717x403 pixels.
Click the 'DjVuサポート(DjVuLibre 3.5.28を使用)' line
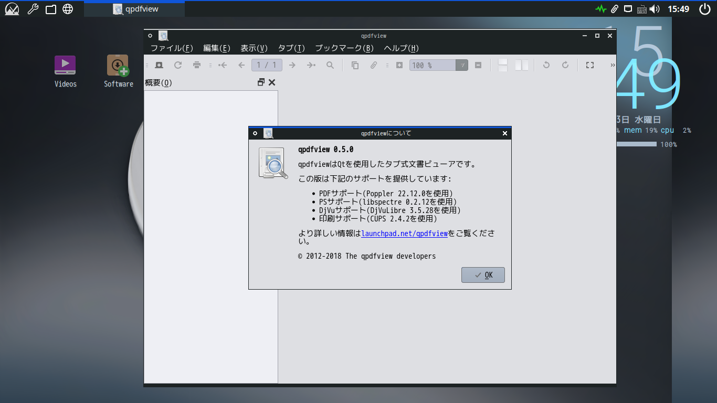[x=390, y=210]
